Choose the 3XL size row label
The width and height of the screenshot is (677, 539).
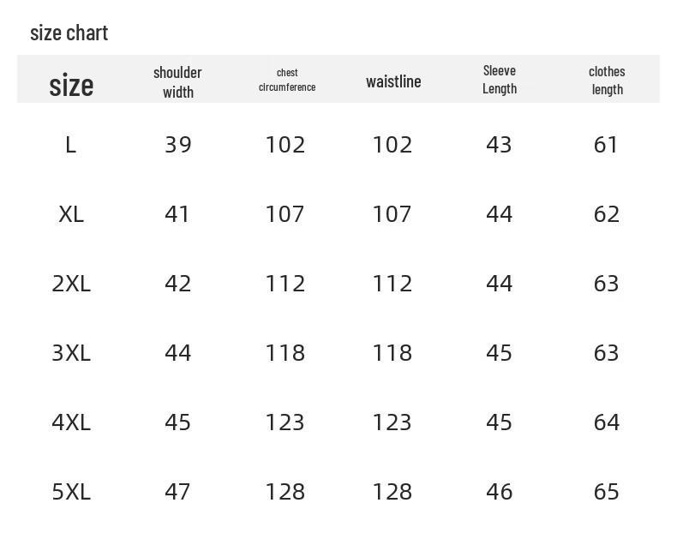tap(71, 353)
